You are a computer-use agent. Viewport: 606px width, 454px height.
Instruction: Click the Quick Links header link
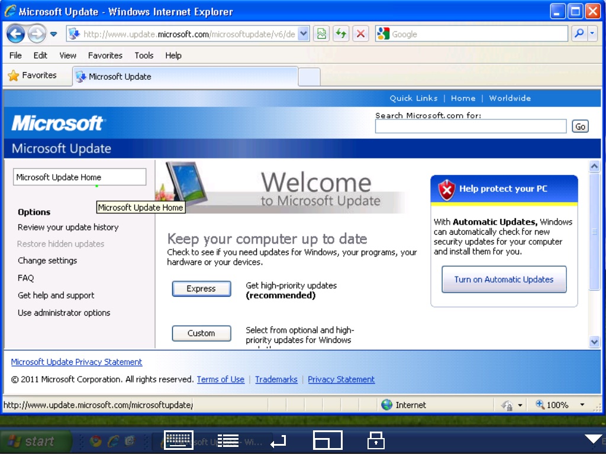pyautogui.click(x=414, y=99)
